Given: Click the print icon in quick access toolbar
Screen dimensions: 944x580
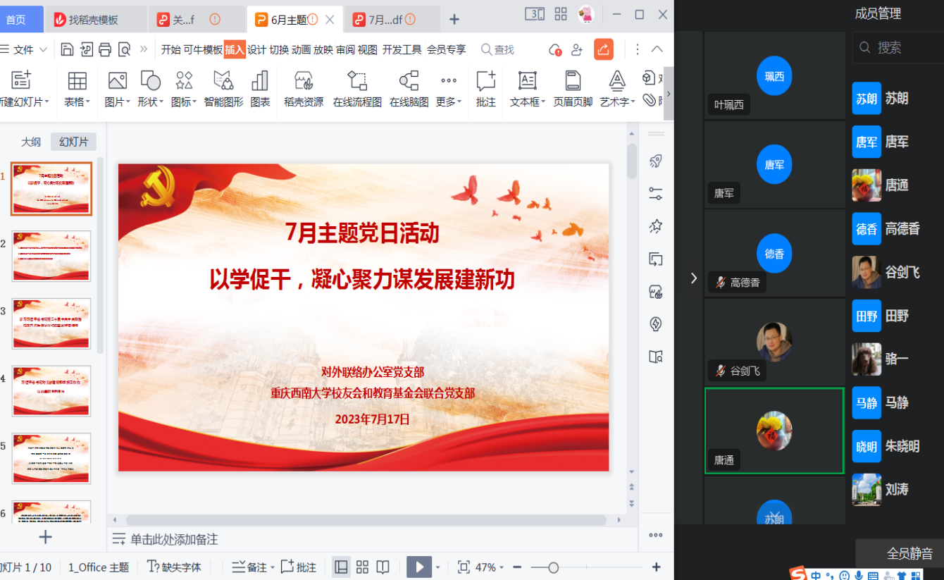Looking at the screenshot, I should click(105, 49).
